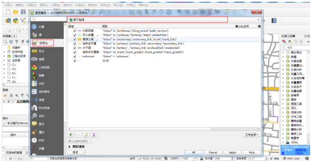Uncheck the primary secondary rule checkbox
Screen dimensions: 311x164
point(75,43)
